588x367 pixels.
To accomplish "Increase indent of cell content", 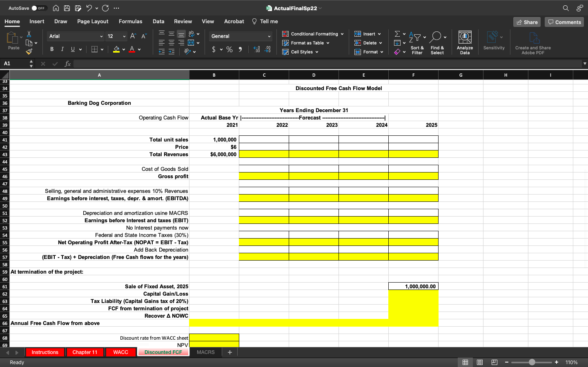I will [171, 52].
